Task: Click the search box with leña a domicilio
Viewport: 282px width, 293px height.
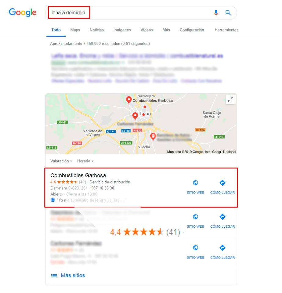Action: pyautogui.click(x=129, y=13)
